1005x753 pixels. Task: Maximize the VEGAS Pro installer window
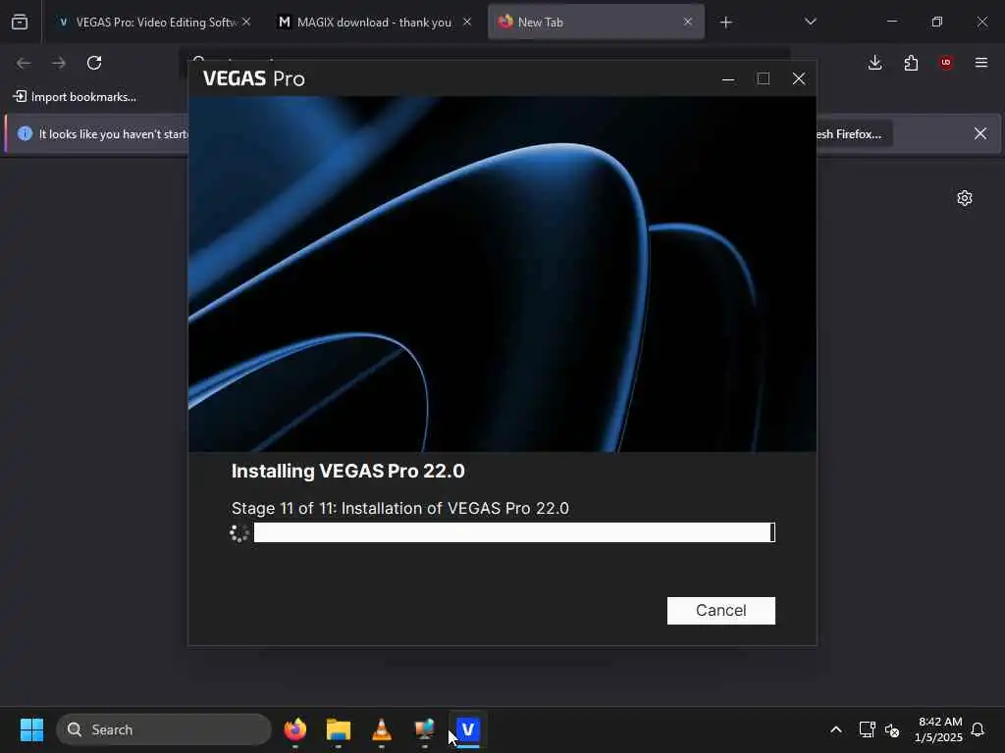(x=763, y=78)
